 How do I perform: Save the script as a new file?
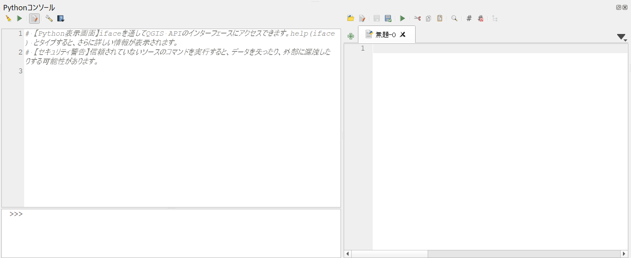pos(388,18)
